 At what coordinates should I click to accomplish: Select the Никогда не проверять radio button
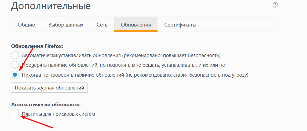(x=15, y=75)
